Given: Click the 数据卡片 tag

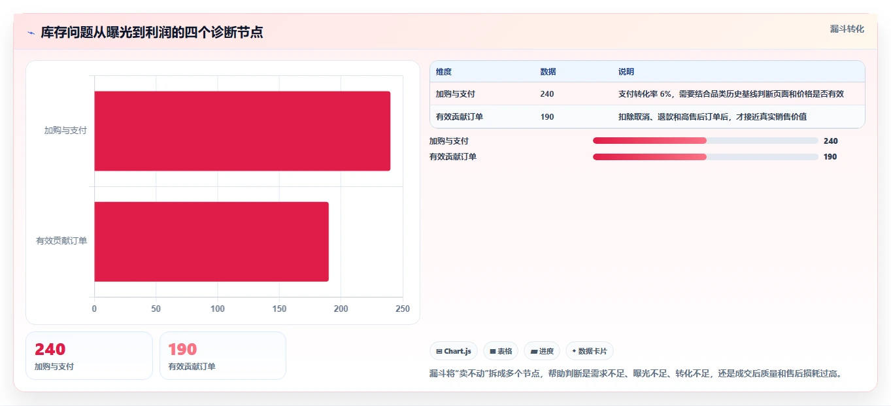Looking at the screenshot, I should (x=590, y=351).
